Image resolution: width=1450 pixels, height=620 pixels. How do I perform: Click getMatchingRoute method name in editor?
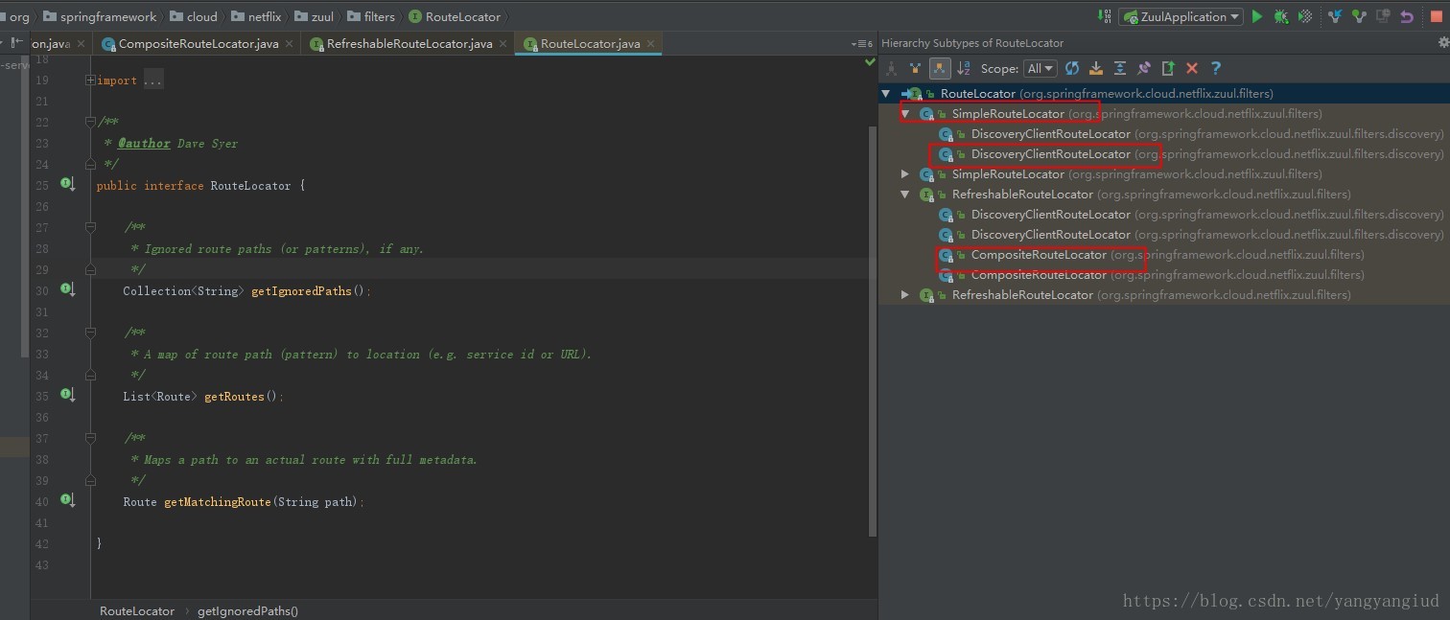click(218, 501)
